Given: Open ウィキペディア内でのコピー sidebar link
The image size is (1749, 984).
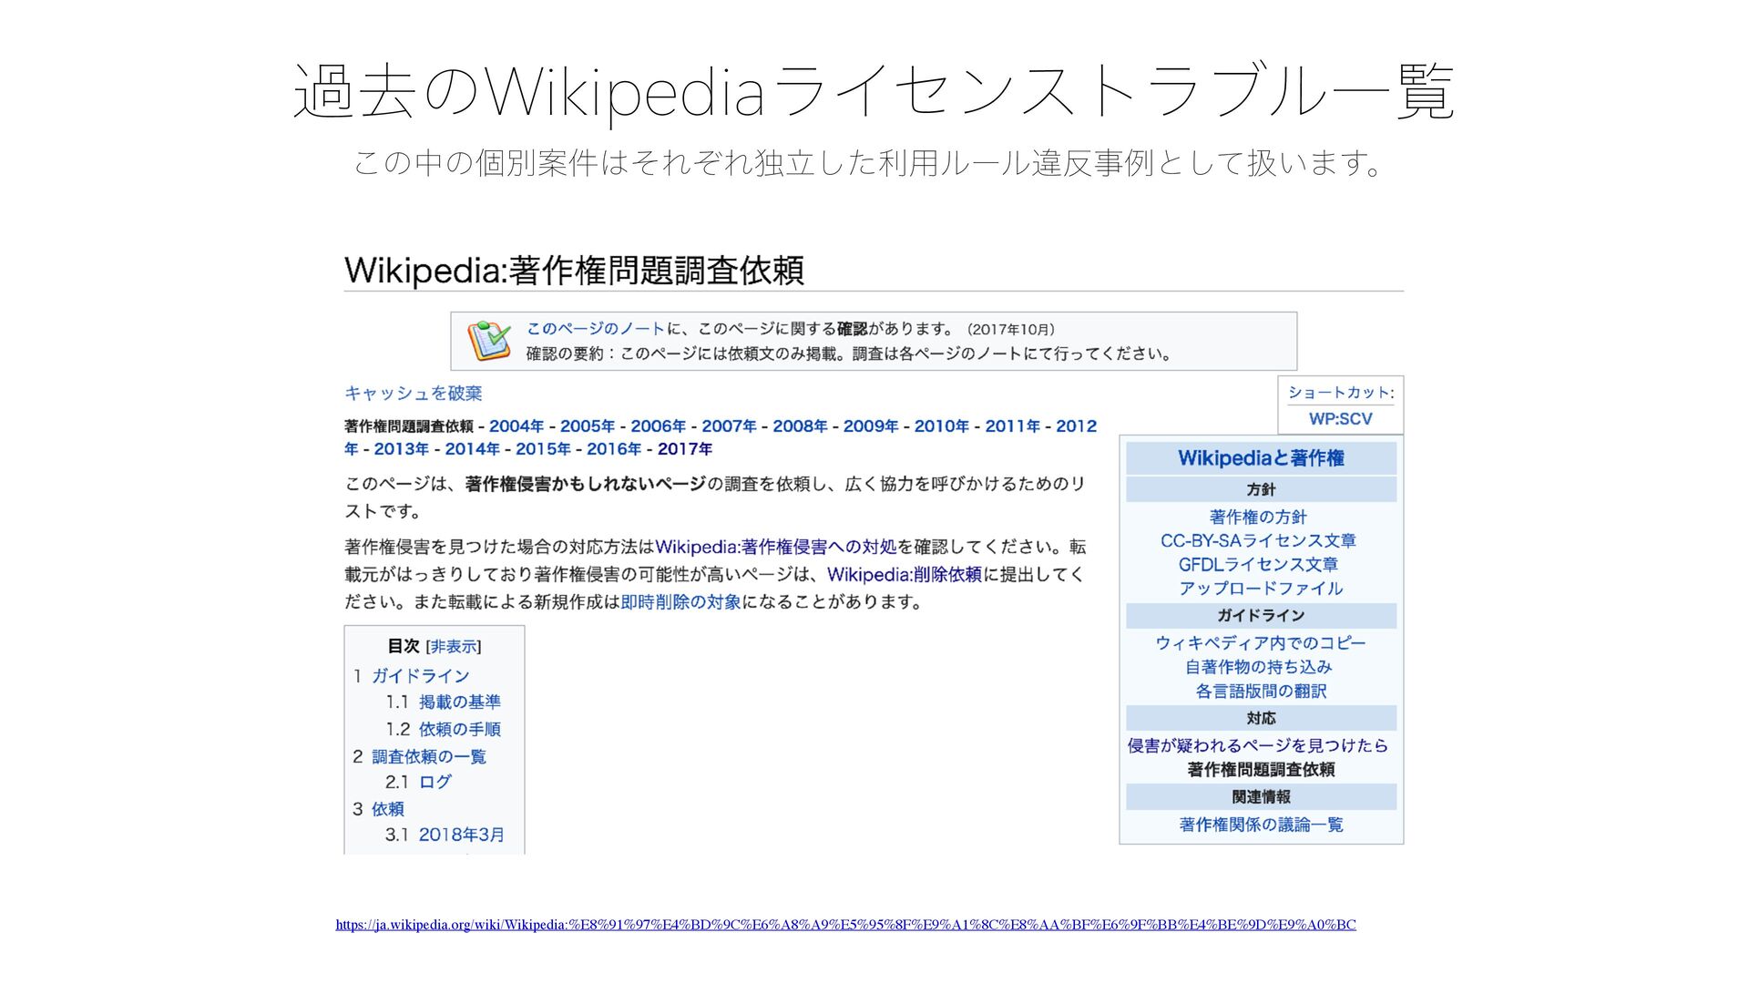Looking at the screenshot, I should point(1260,642).
